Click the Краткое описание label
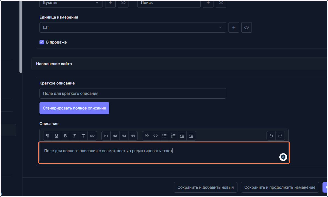This screenshot has height=197, width=328. (x=57, y=83)
